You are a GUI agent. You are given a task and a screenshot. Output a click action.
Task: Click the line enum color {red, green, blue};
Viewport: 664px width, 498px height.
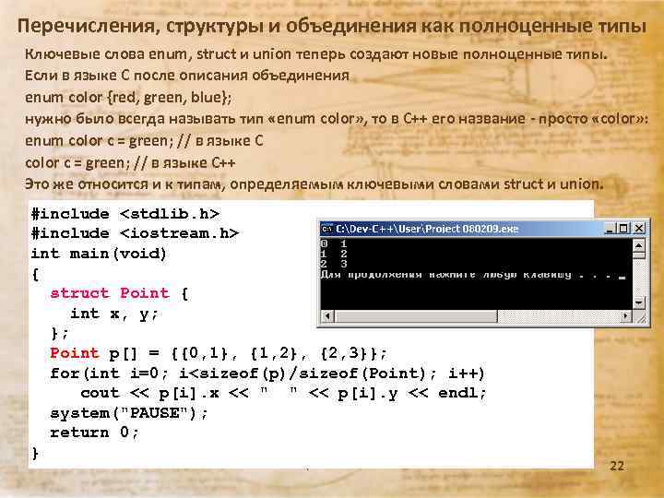(x=128, y=98)
